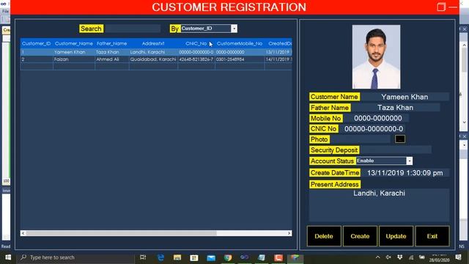The height and width of the screenshot is (264, 469).
Task: Click the table scrollbar right arrow
Action: coord(289,233)
